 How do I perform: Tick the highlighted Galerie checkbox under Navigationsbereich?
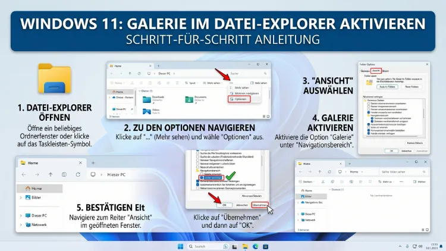coord(202,178)
